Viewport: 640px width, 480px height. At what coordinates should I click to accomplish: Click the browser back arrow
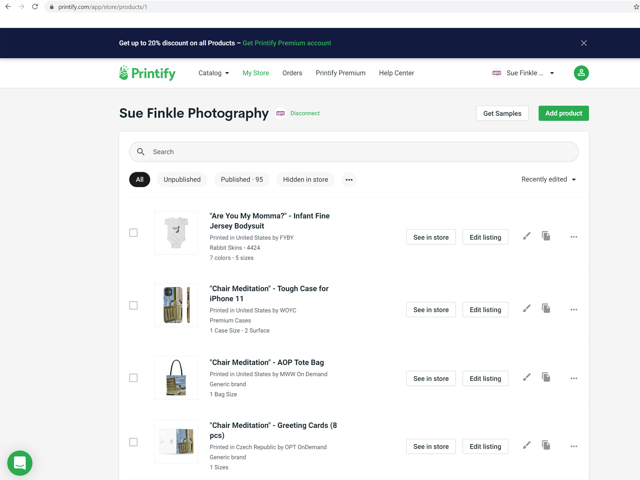(x=8, y=7)
